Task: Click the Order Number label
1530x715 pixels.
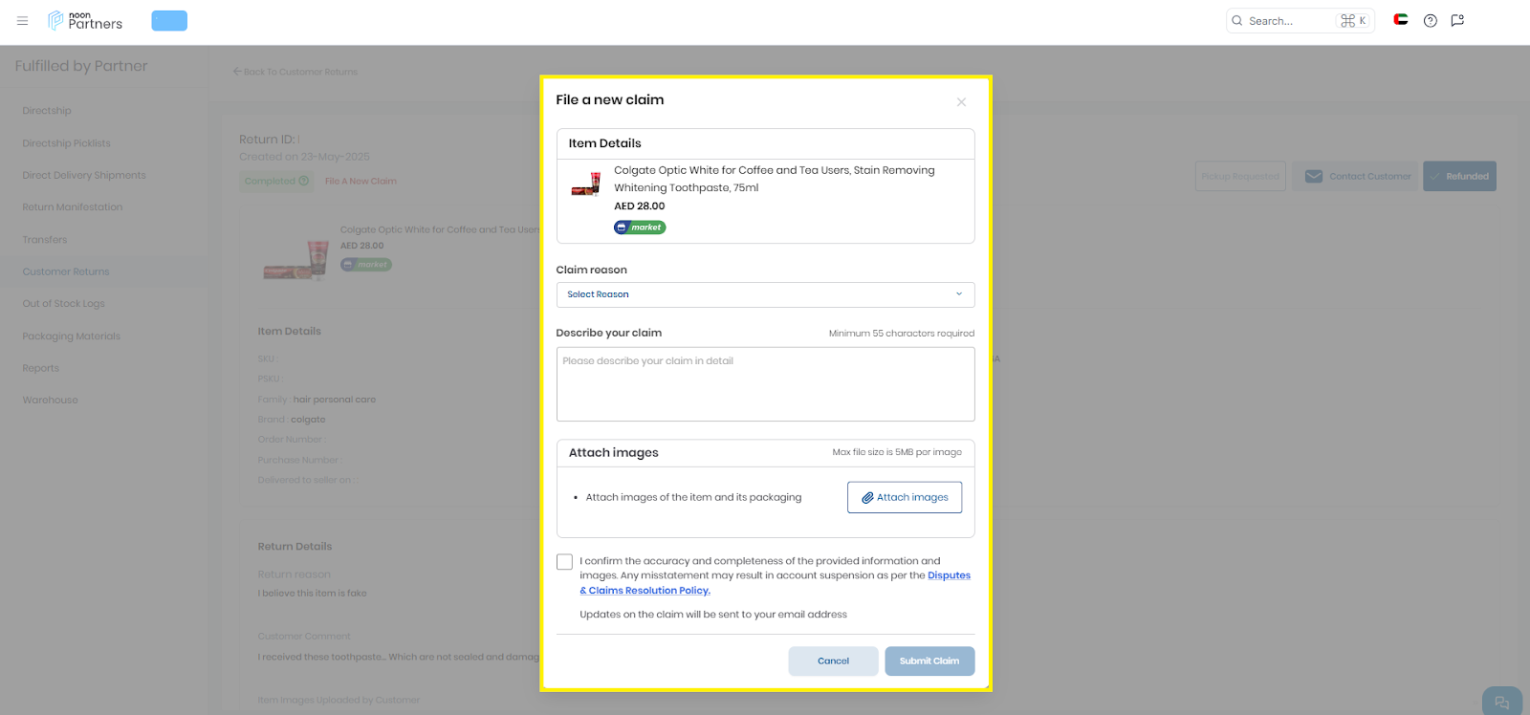Action: [292, 440]
